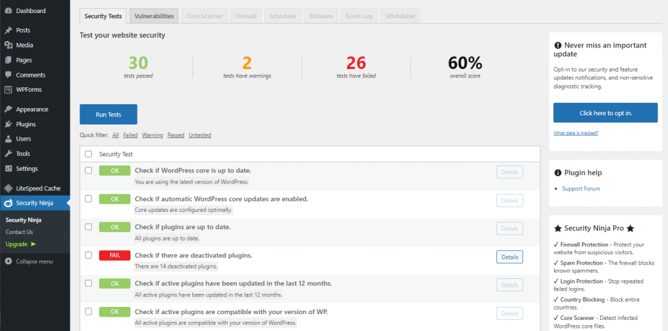668x331 pixels.
Task: Click OK badge for WordPress core test
Action: pyautogui.click(x=115, y=171)
